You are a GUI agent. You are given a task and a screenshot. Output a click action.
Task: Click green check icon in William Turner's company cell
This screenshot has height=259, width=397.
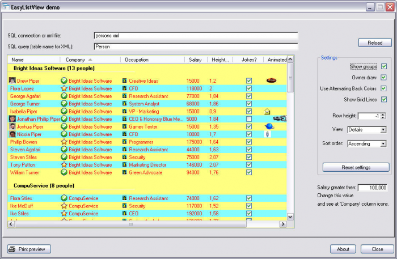(x=64, y=172)
